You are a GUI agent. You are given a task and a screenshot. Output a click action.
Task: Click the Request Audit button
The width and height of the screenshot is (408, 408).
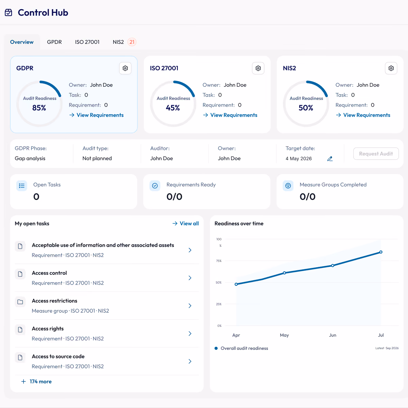(x=376, y=154)
